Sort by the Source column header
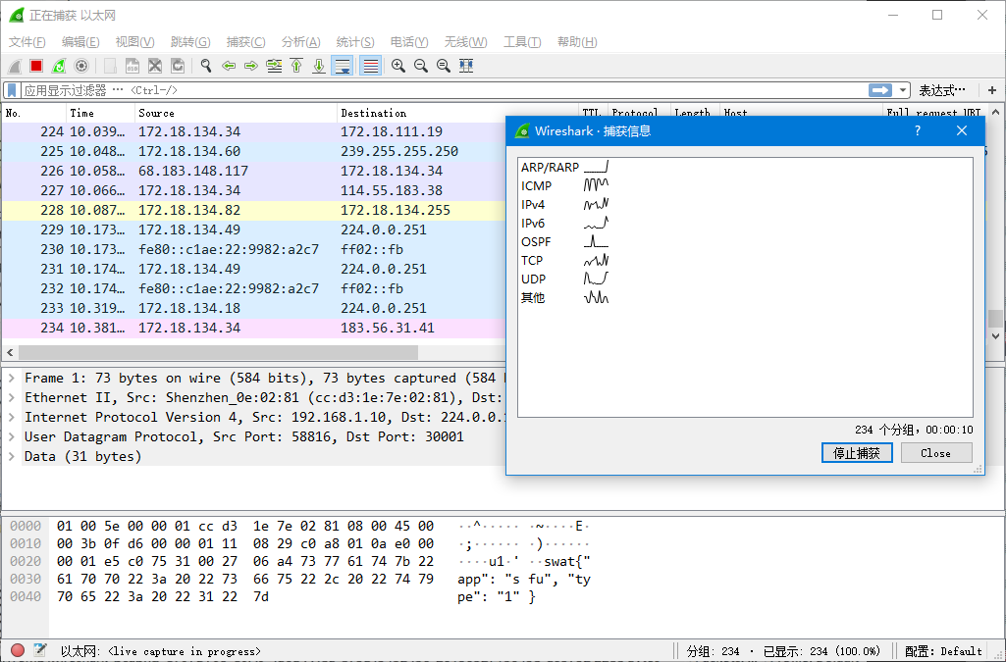The width and height of the screenshot is (1006, 662). [236, 113]
